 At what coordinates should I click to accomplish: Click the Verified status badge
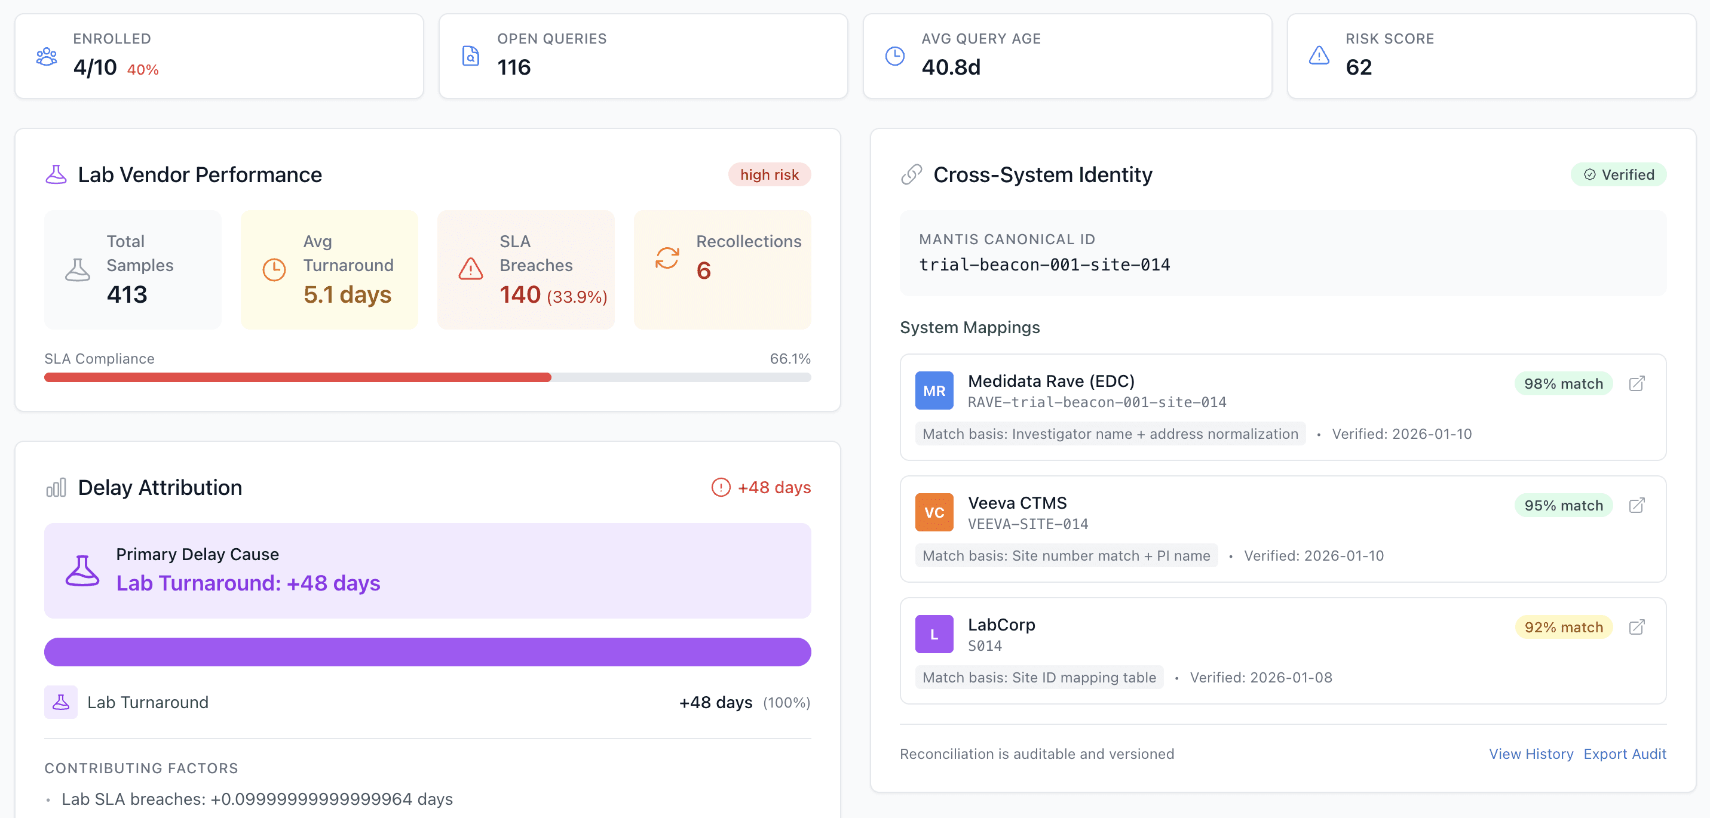click(x=1618, y=174)
